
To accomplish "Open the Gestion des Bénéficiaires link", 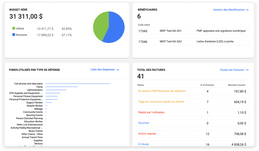I will point(231,10).
